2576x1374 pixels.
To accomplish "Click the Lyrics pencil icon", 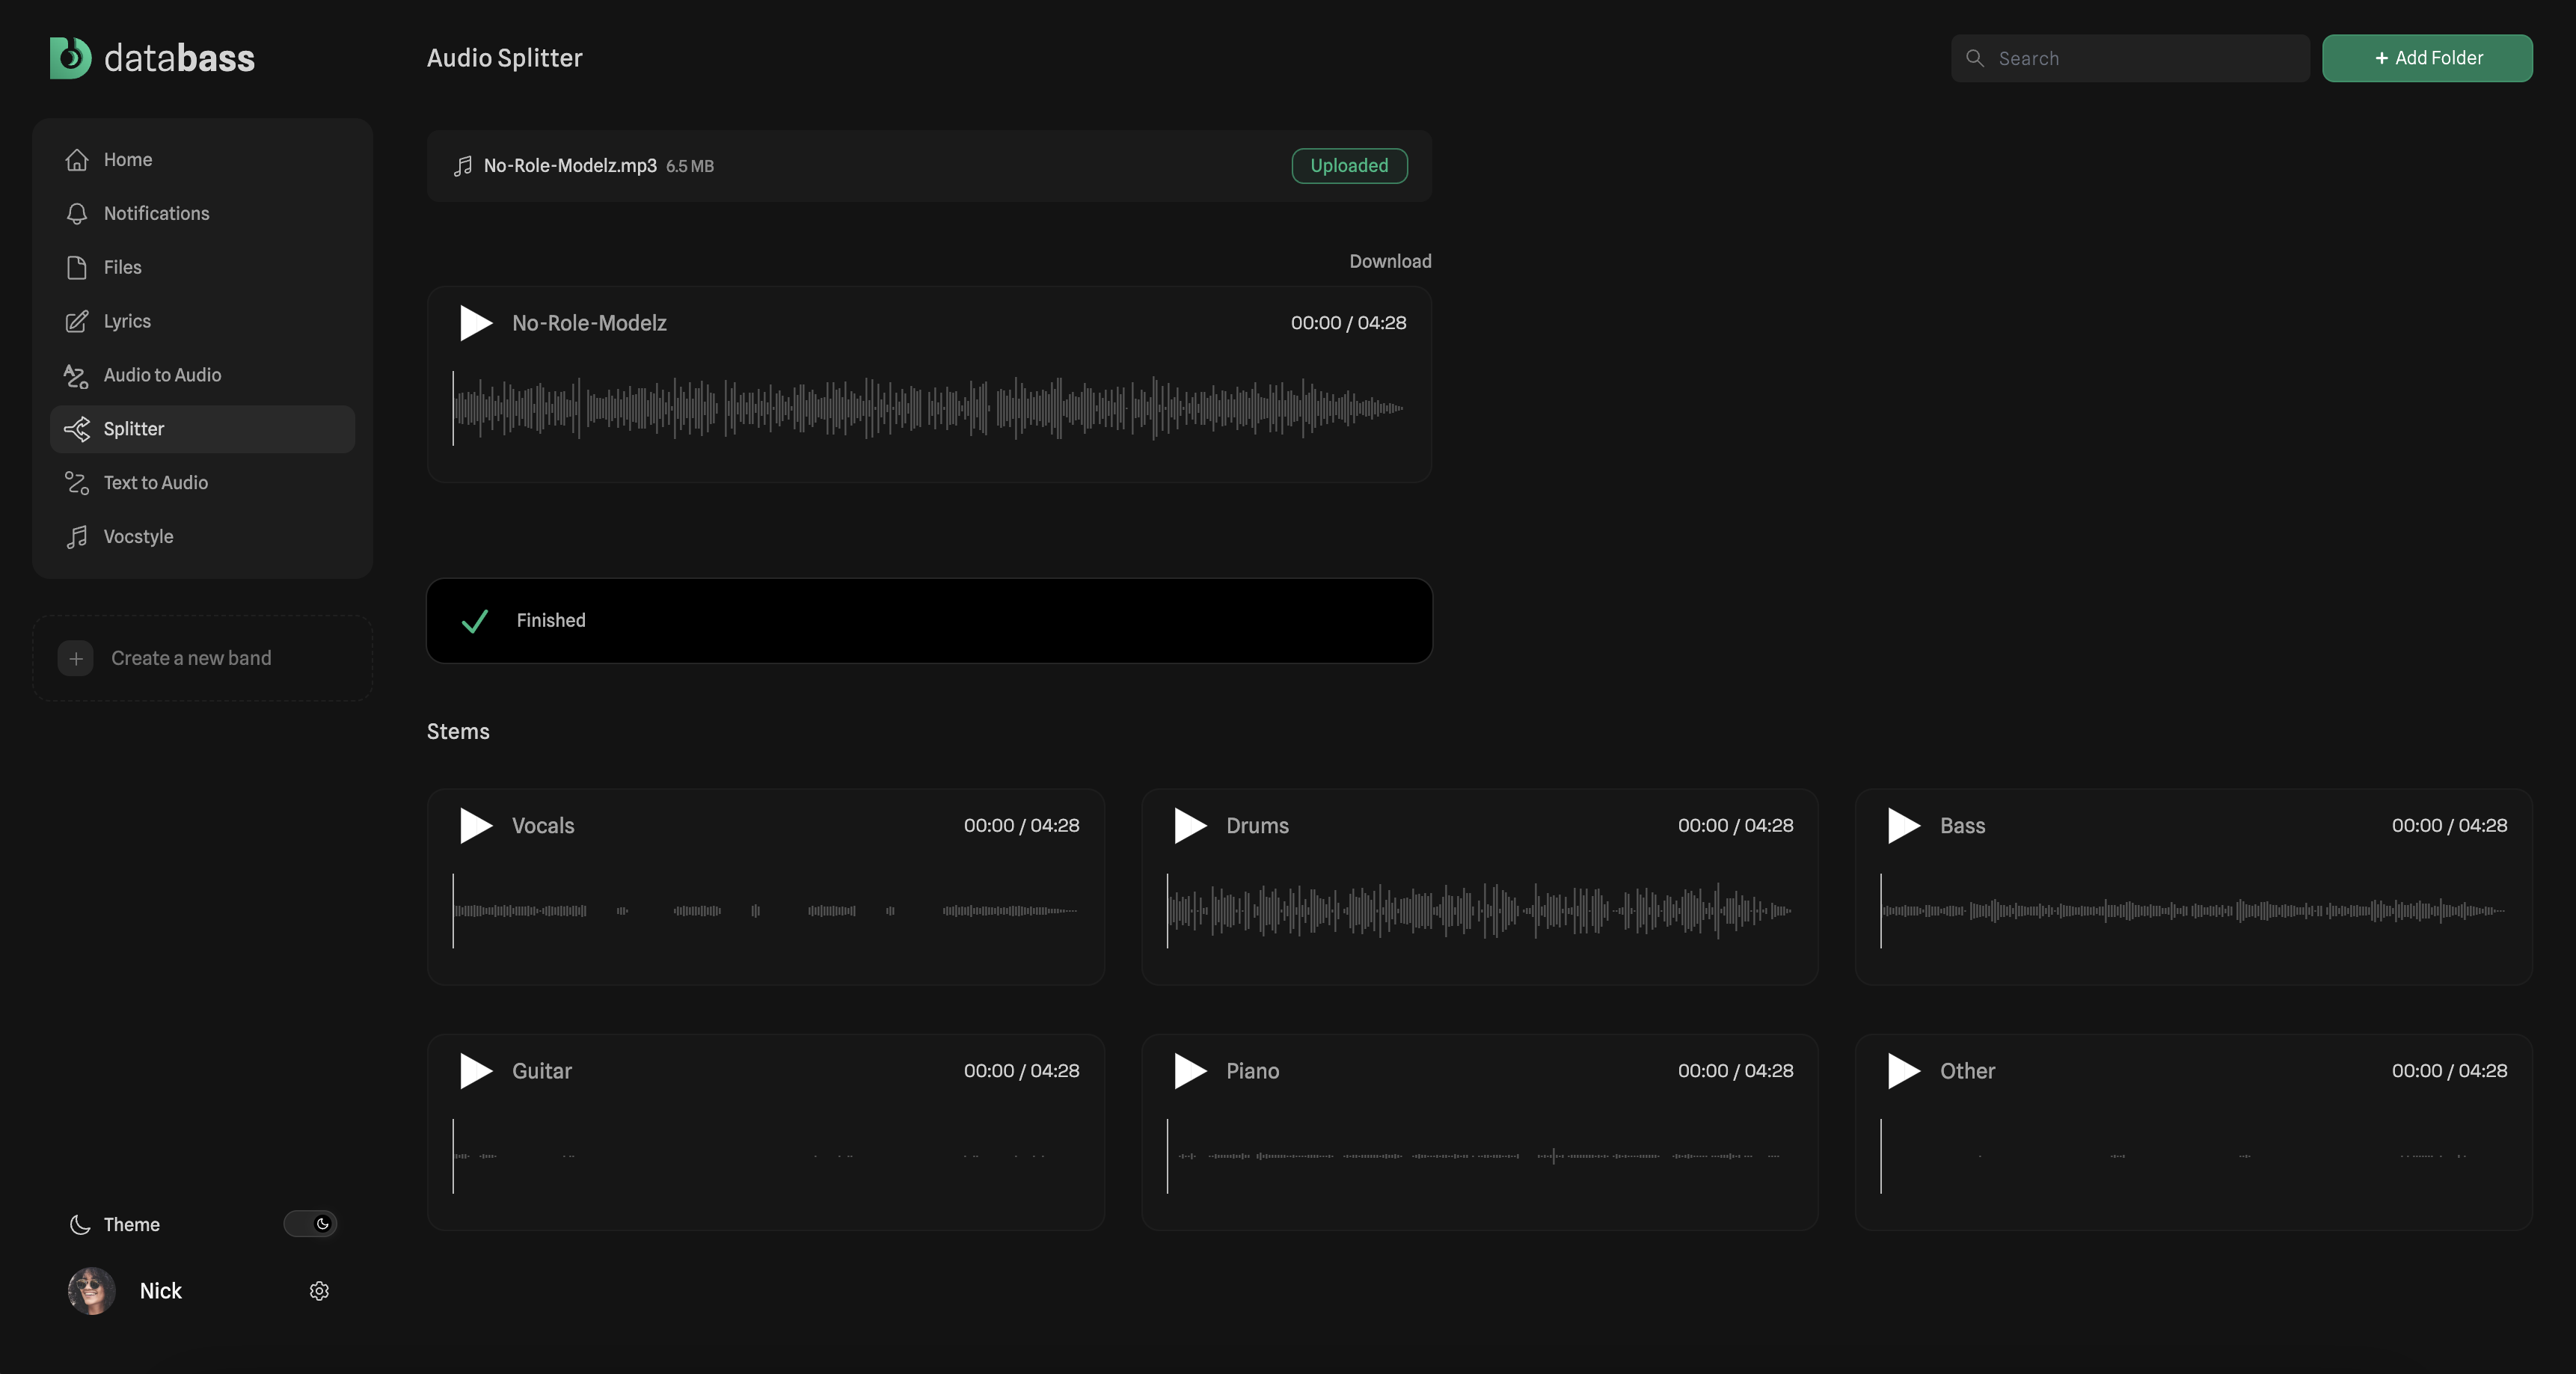I will (x=77, y=322).
